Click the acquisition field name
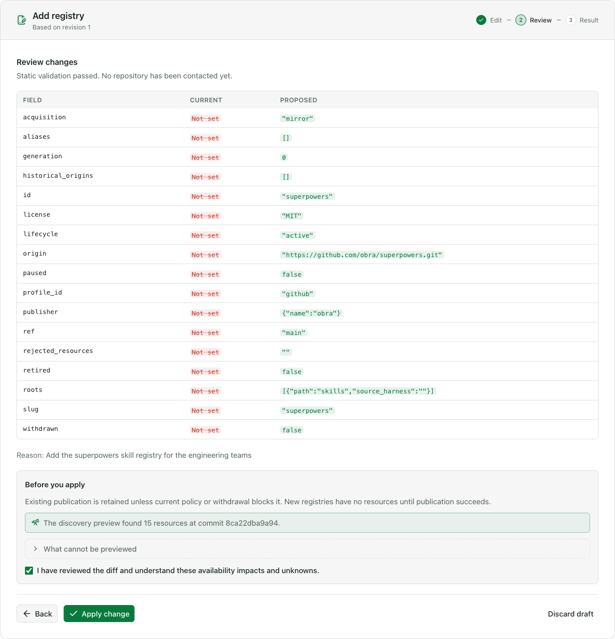The height and width of the screenshot is (639, 615). pos(44,117)
